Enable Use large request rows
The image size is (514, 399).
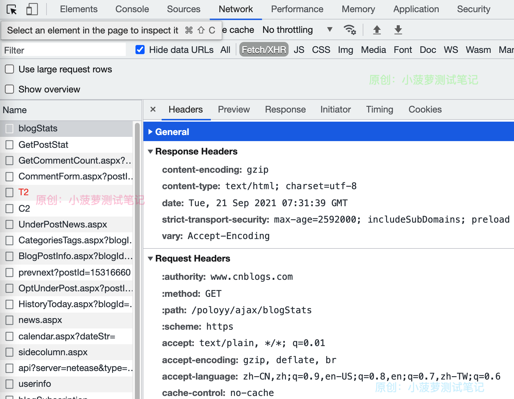(9, 69)
